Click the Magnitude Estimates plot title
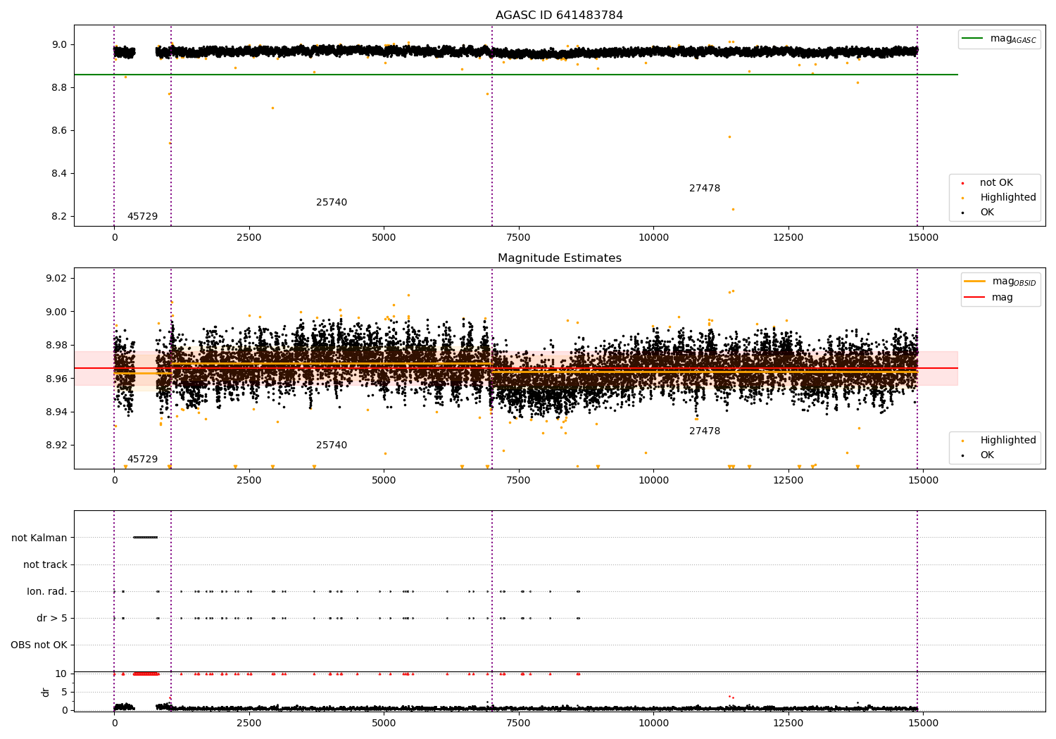Image resolution: width=1056 pixels, height=739 pixels. click(x=559, y=258)
